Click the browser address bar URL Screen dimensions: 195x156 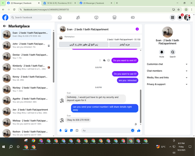coord(46,9)
